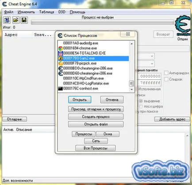Click the Отладчик button
Image resolution: width=192 pixels, height=185 pixels.
[15, 119]
